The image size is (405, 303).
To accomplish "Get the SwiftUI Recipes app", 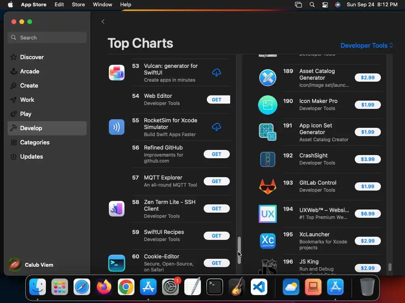I will (x=216, y=236).
